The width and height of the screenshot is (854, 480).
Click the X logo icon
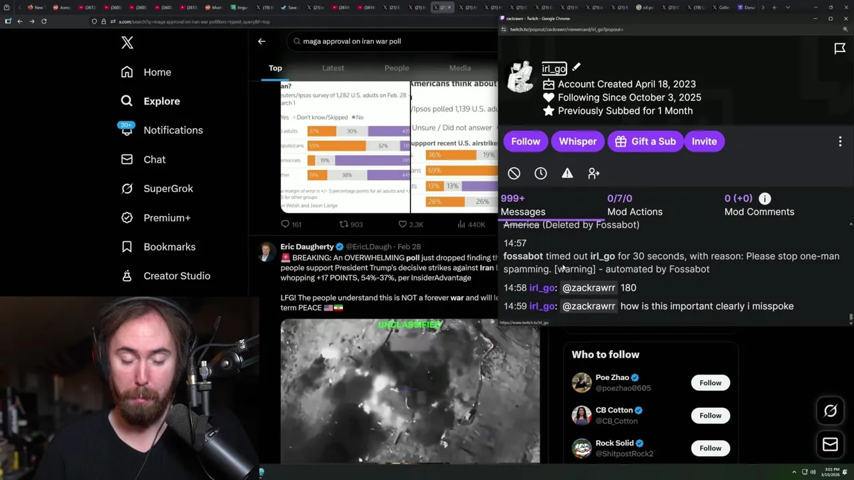tap(127, 43)
